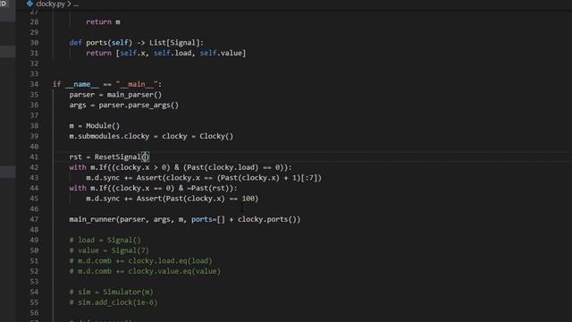Click 'clocky.ports()' on line 47

coord(267,219)
